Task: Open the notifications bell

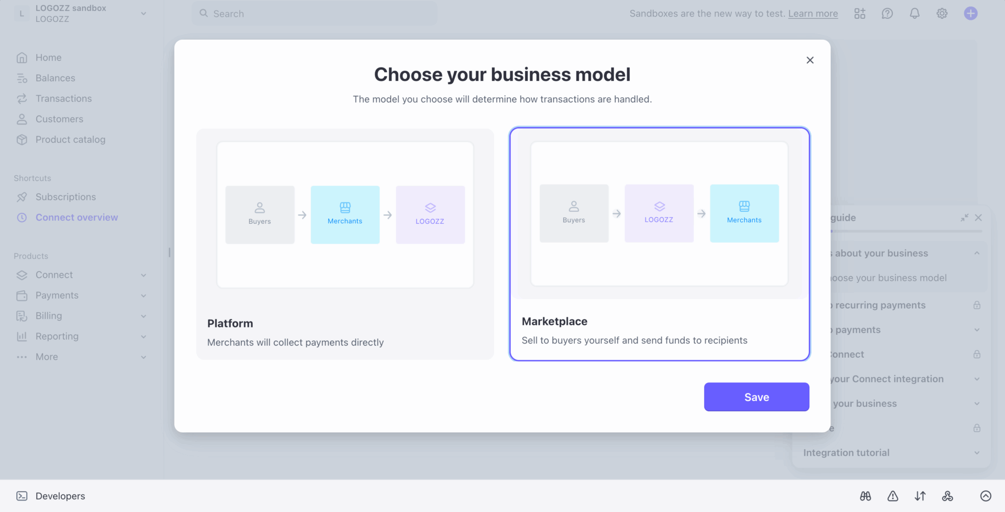Action: [x=914, y=13]
